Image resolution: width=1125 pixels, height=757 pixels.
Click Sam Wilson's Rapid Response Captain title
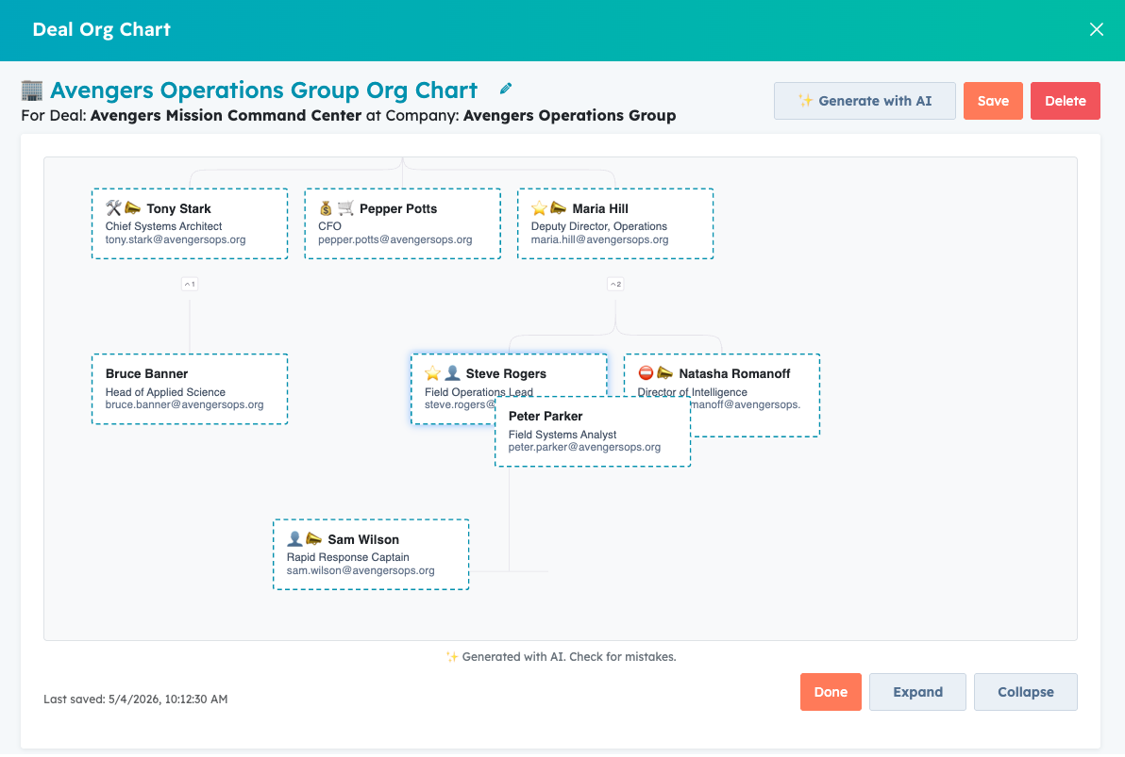pos(348,557)
